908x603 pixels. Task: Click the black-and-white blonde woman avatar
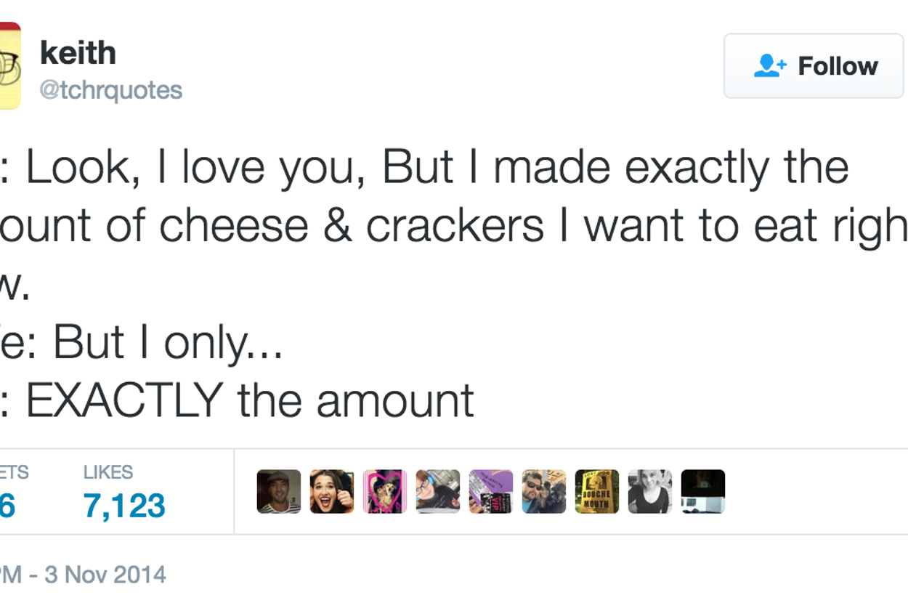(x=650, y=492)
